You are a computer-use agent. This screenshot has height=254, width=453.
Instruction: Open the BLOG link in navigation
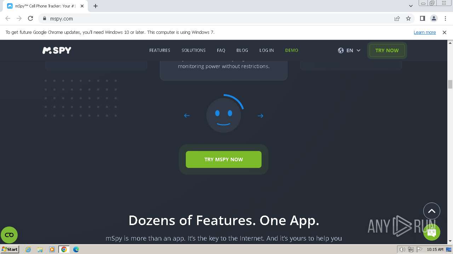[242, 50]
